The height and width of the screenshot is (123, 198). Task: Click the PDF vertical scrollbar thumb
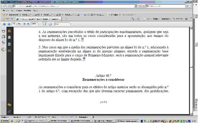pos(191,67)
